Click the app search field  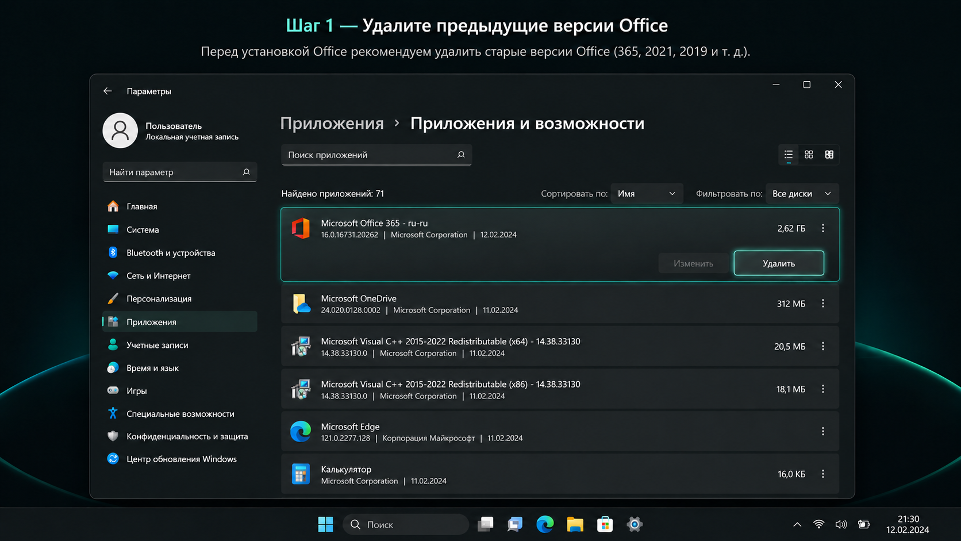(376, 155)
